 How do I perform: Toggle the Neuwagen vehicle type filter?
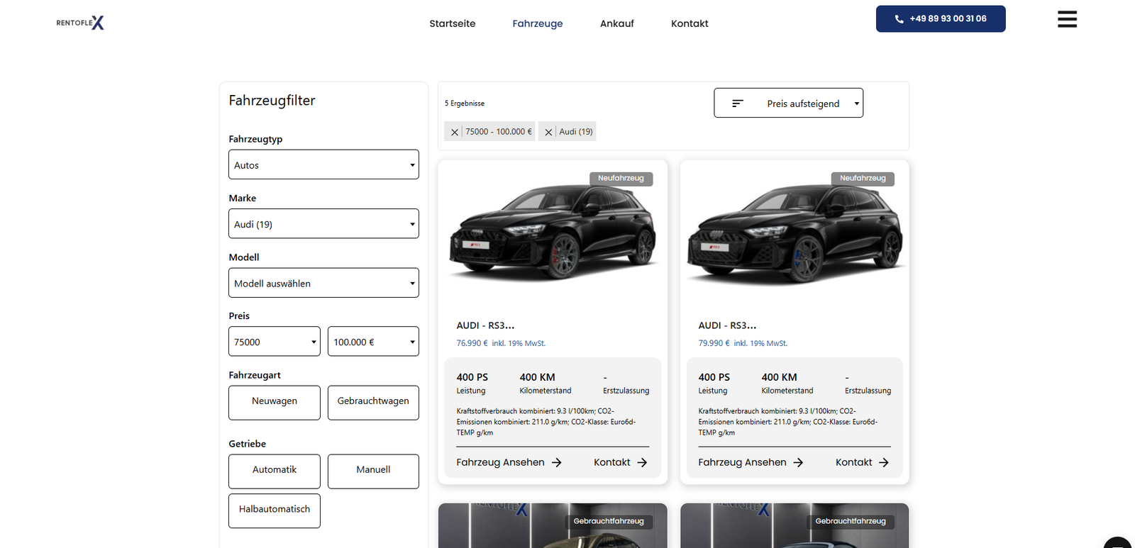(x=275, y=402)
